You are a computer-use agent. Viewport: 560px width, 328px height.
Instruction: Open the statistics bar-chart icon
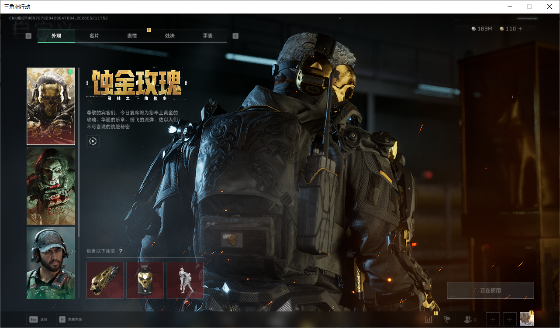pyautogui.click(x=429, y=319)
